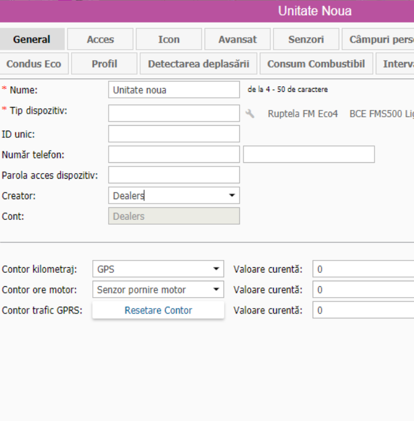Image resolution: width=414 pixels, height=421 pixels.
Task: Select the Consum Combustibil tab
Action: 316,64
